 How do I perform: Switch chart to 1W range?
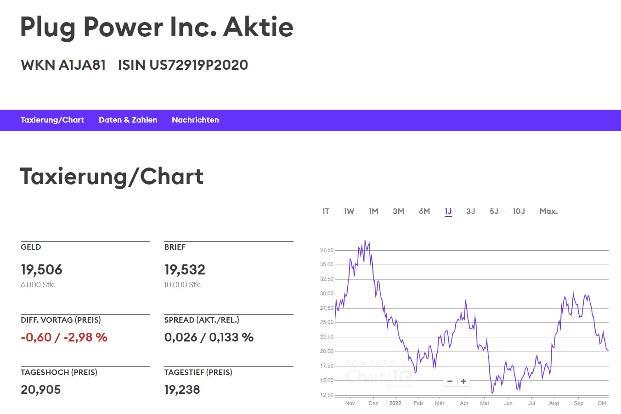point(349,211)
